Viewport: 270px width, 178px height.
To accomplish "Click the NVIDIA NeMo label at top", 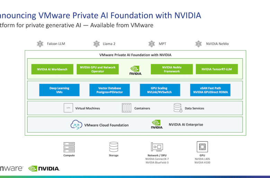I will pos(217,44).
